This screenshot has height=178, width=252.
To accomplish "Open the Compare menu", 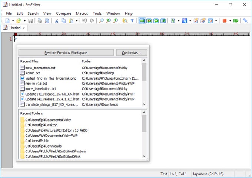I will click(63, 13).
